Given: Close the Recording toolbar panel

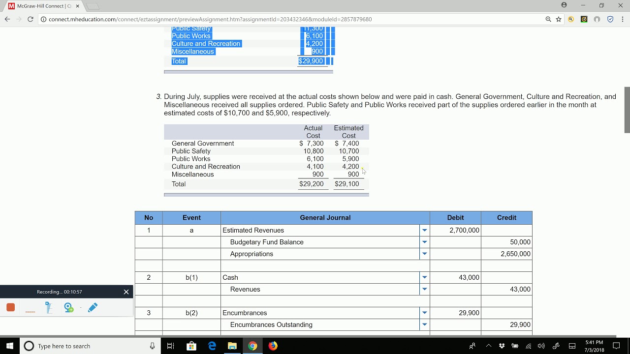Looking at the screenshot, I should click(126, 292).
